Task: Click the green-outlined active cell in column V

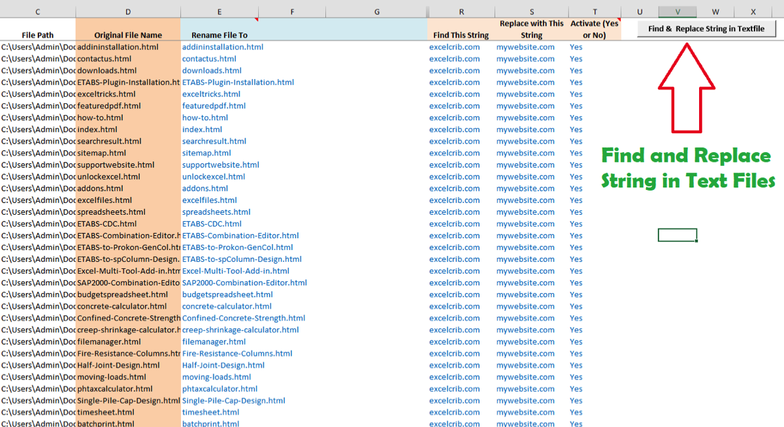Action: pos(678,235)
